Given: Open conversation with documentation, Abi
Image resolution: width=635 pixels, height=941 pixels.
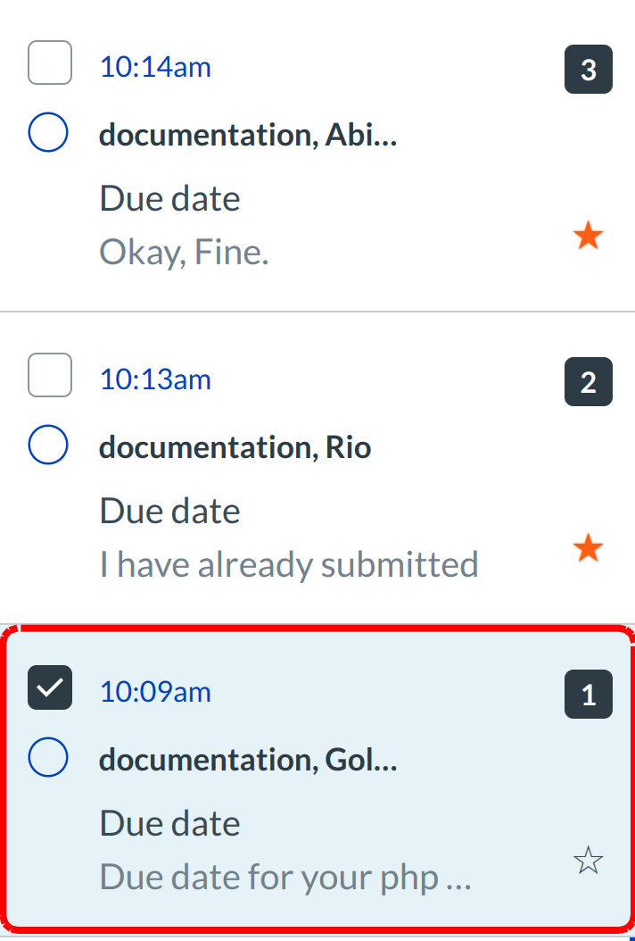Looking at the screenshot, I should tap(247, 135).
